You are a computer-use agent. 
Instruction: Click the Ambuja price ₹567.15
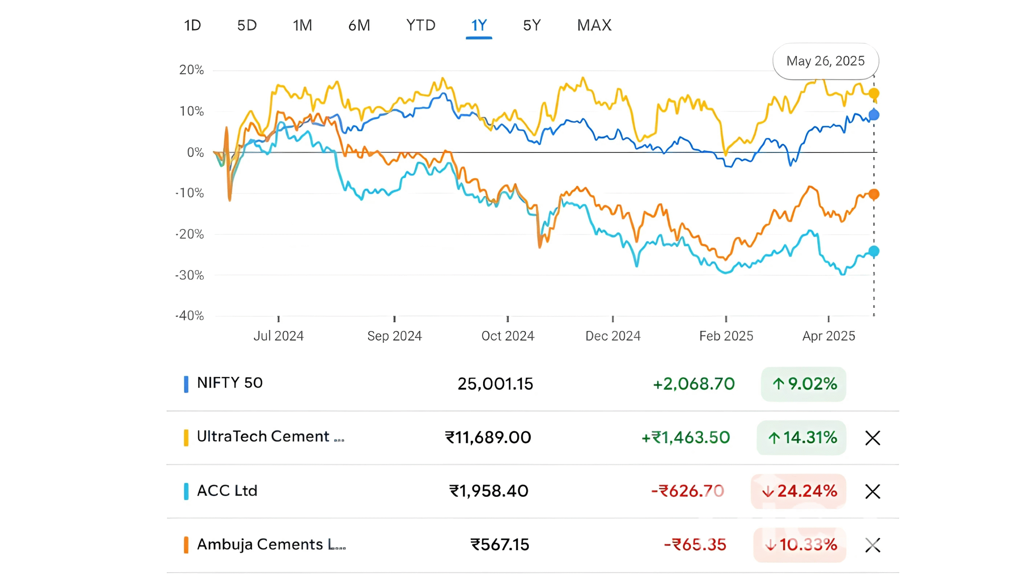[500, 545]
